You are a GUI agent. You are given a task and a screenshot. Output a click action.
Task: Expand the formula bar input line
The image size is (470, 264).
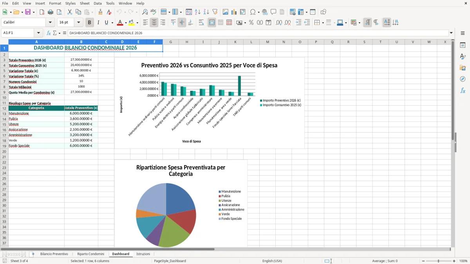[451, 33]
